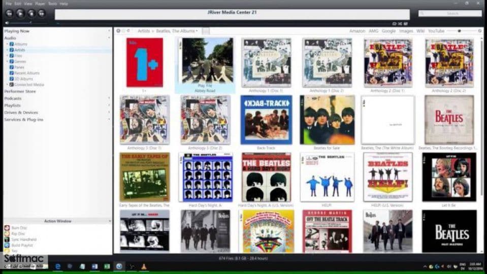Screen dimensions: 487x274
Task: Expand the Drives & Devices section chevron
Action: pos(109,112)
